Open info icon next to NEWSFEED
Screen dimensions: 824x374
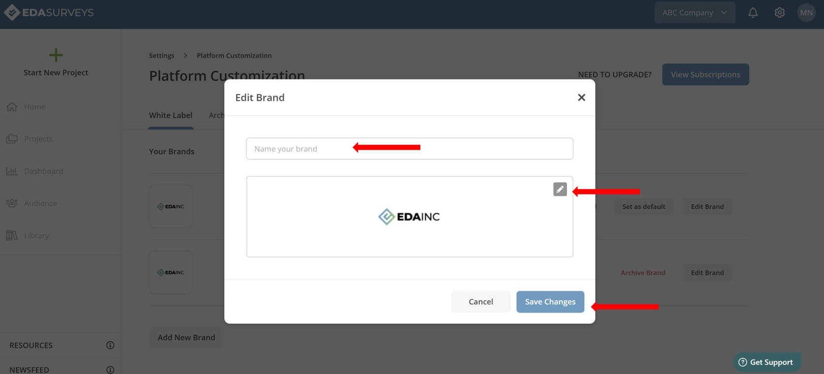[x=110, y=370]
